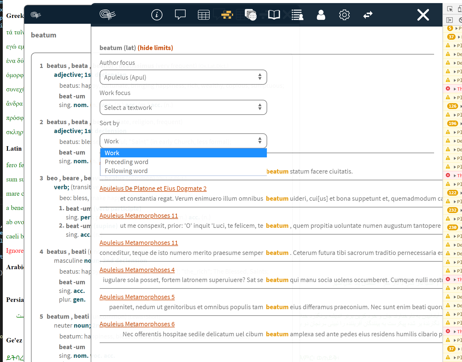This screenshot has width=462, height=362.
Task: Click the swap-position arrows icon
Action: (x=368, y=15)
